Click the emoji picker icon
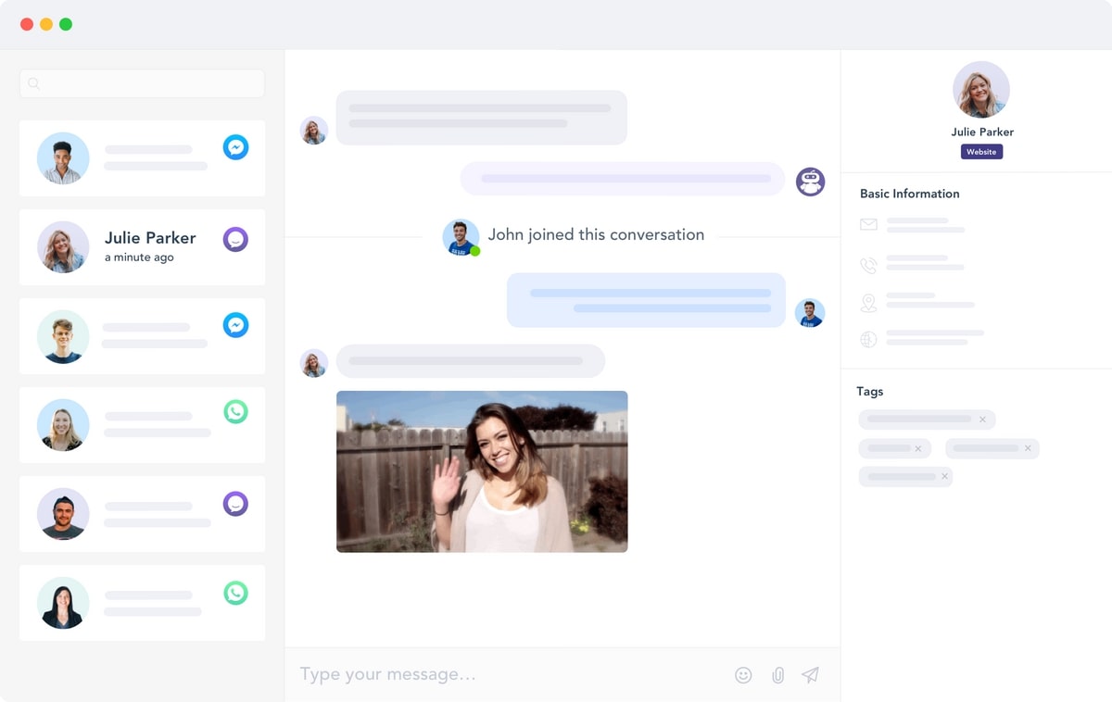The image size is (1112, 702). coord(743,675)
